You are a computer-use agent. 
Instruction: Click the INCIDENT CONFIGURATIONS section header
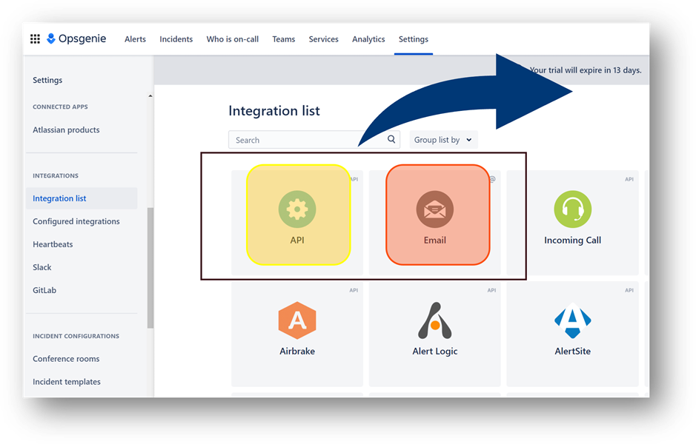click(76, 336)
